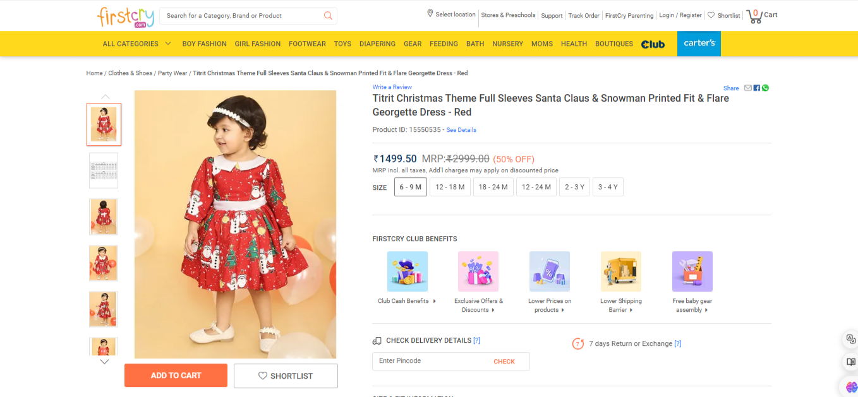858x397 pixels.
Task: Click Free baby gear assembly icon
Action: pyautogui.click(x=692, y=271)
